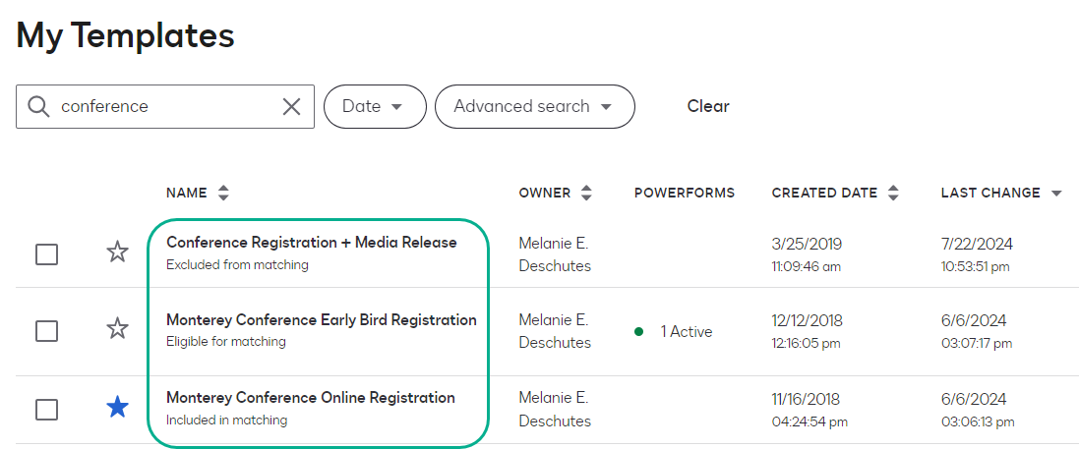Sort by Created Date column arrows
Image resolution: width=1079 pixels, height=449 pixels.
click(x=893, y=193)
